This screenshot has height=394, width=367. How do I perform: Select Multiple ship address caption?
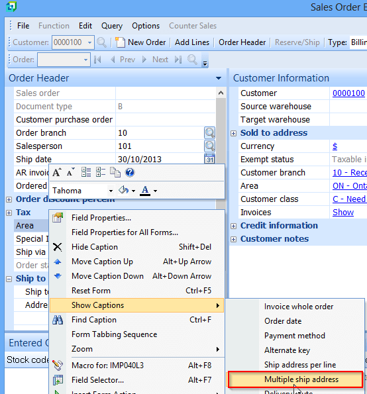[x=295, y=379]
